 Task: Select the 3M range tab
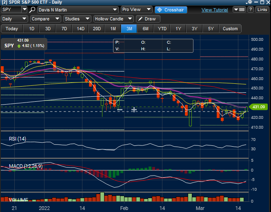coord(129,29)
